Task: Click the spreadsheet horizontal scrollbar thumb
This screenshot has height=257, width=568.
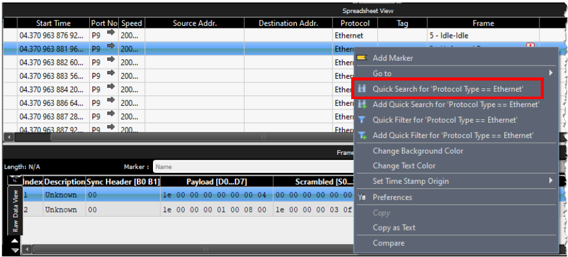Action: 264,137
